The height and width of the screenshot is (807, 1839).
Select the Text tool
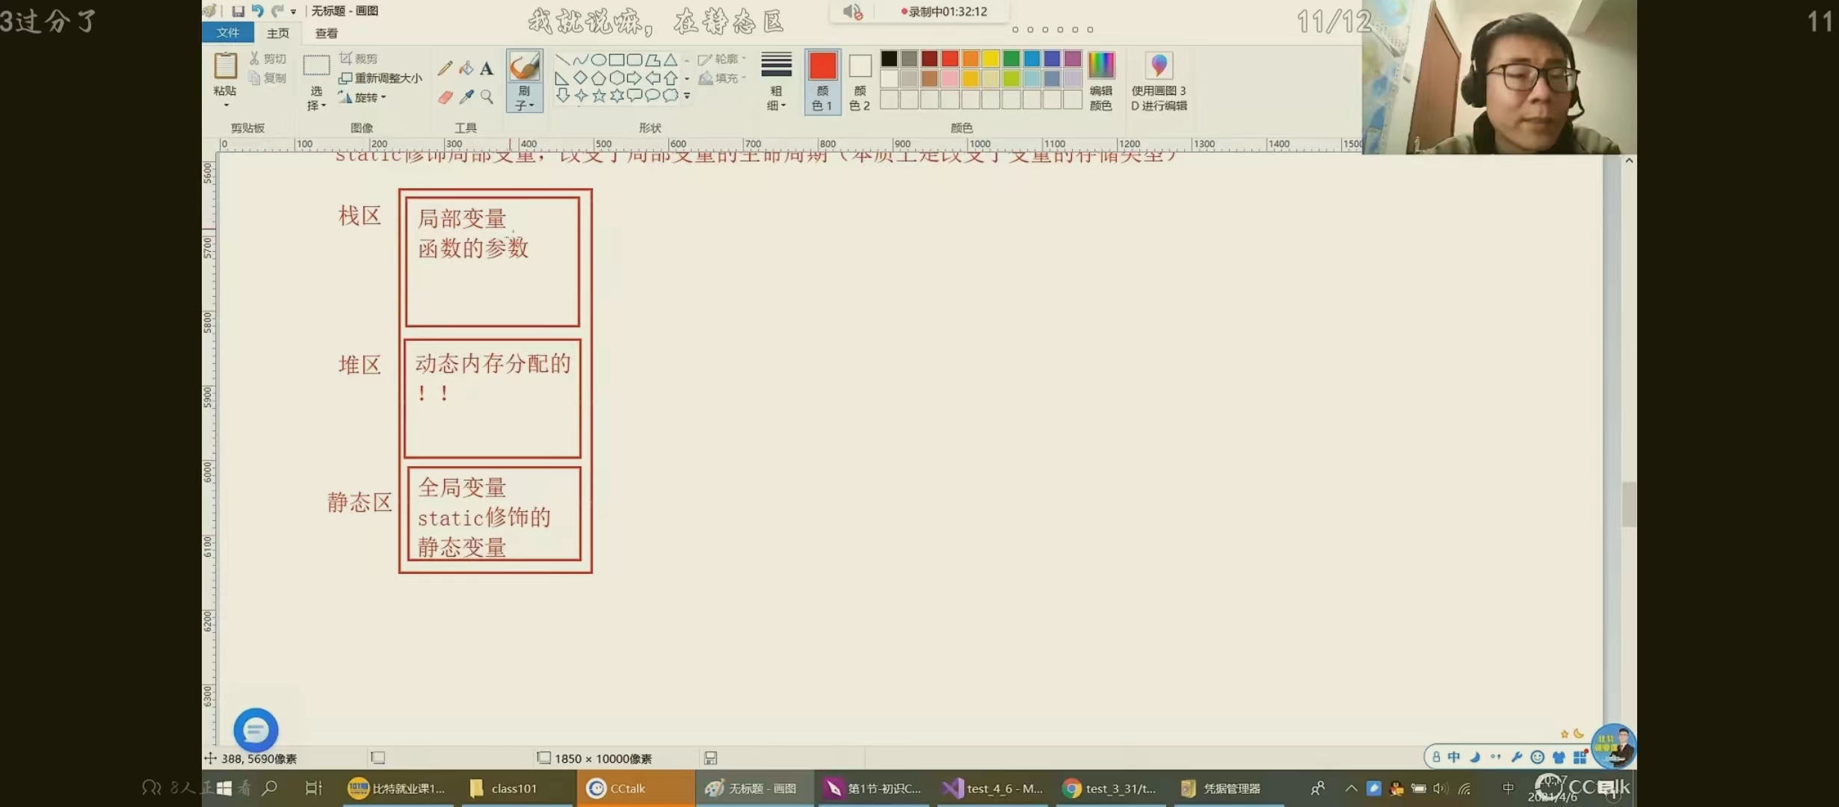[x=487, y=69]
